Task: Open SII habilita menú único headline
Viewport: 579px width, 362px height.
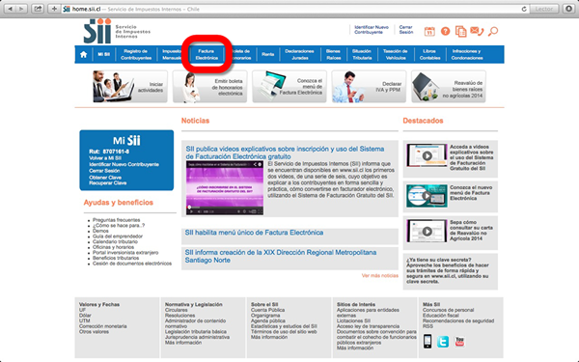Action: 254,233
